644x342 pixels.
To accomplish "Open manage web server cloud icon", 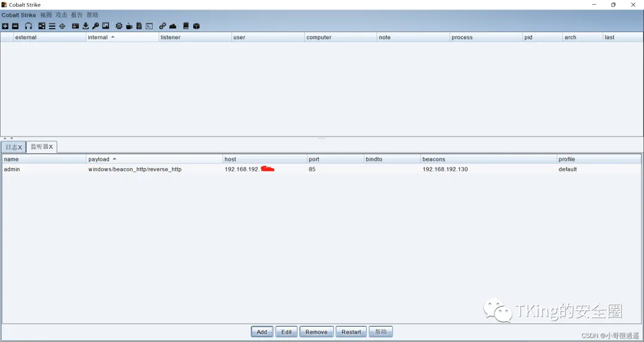I will click(x=173, y=26).
